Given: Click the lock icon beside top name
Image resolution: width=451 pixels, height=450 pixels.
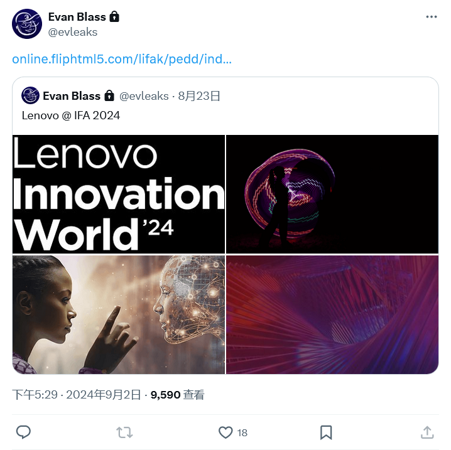Looking at the screenshot, I should (114, 17).
